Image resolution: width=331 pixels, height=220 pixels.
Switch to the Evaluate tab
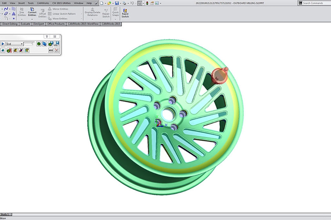click(26, 24)
